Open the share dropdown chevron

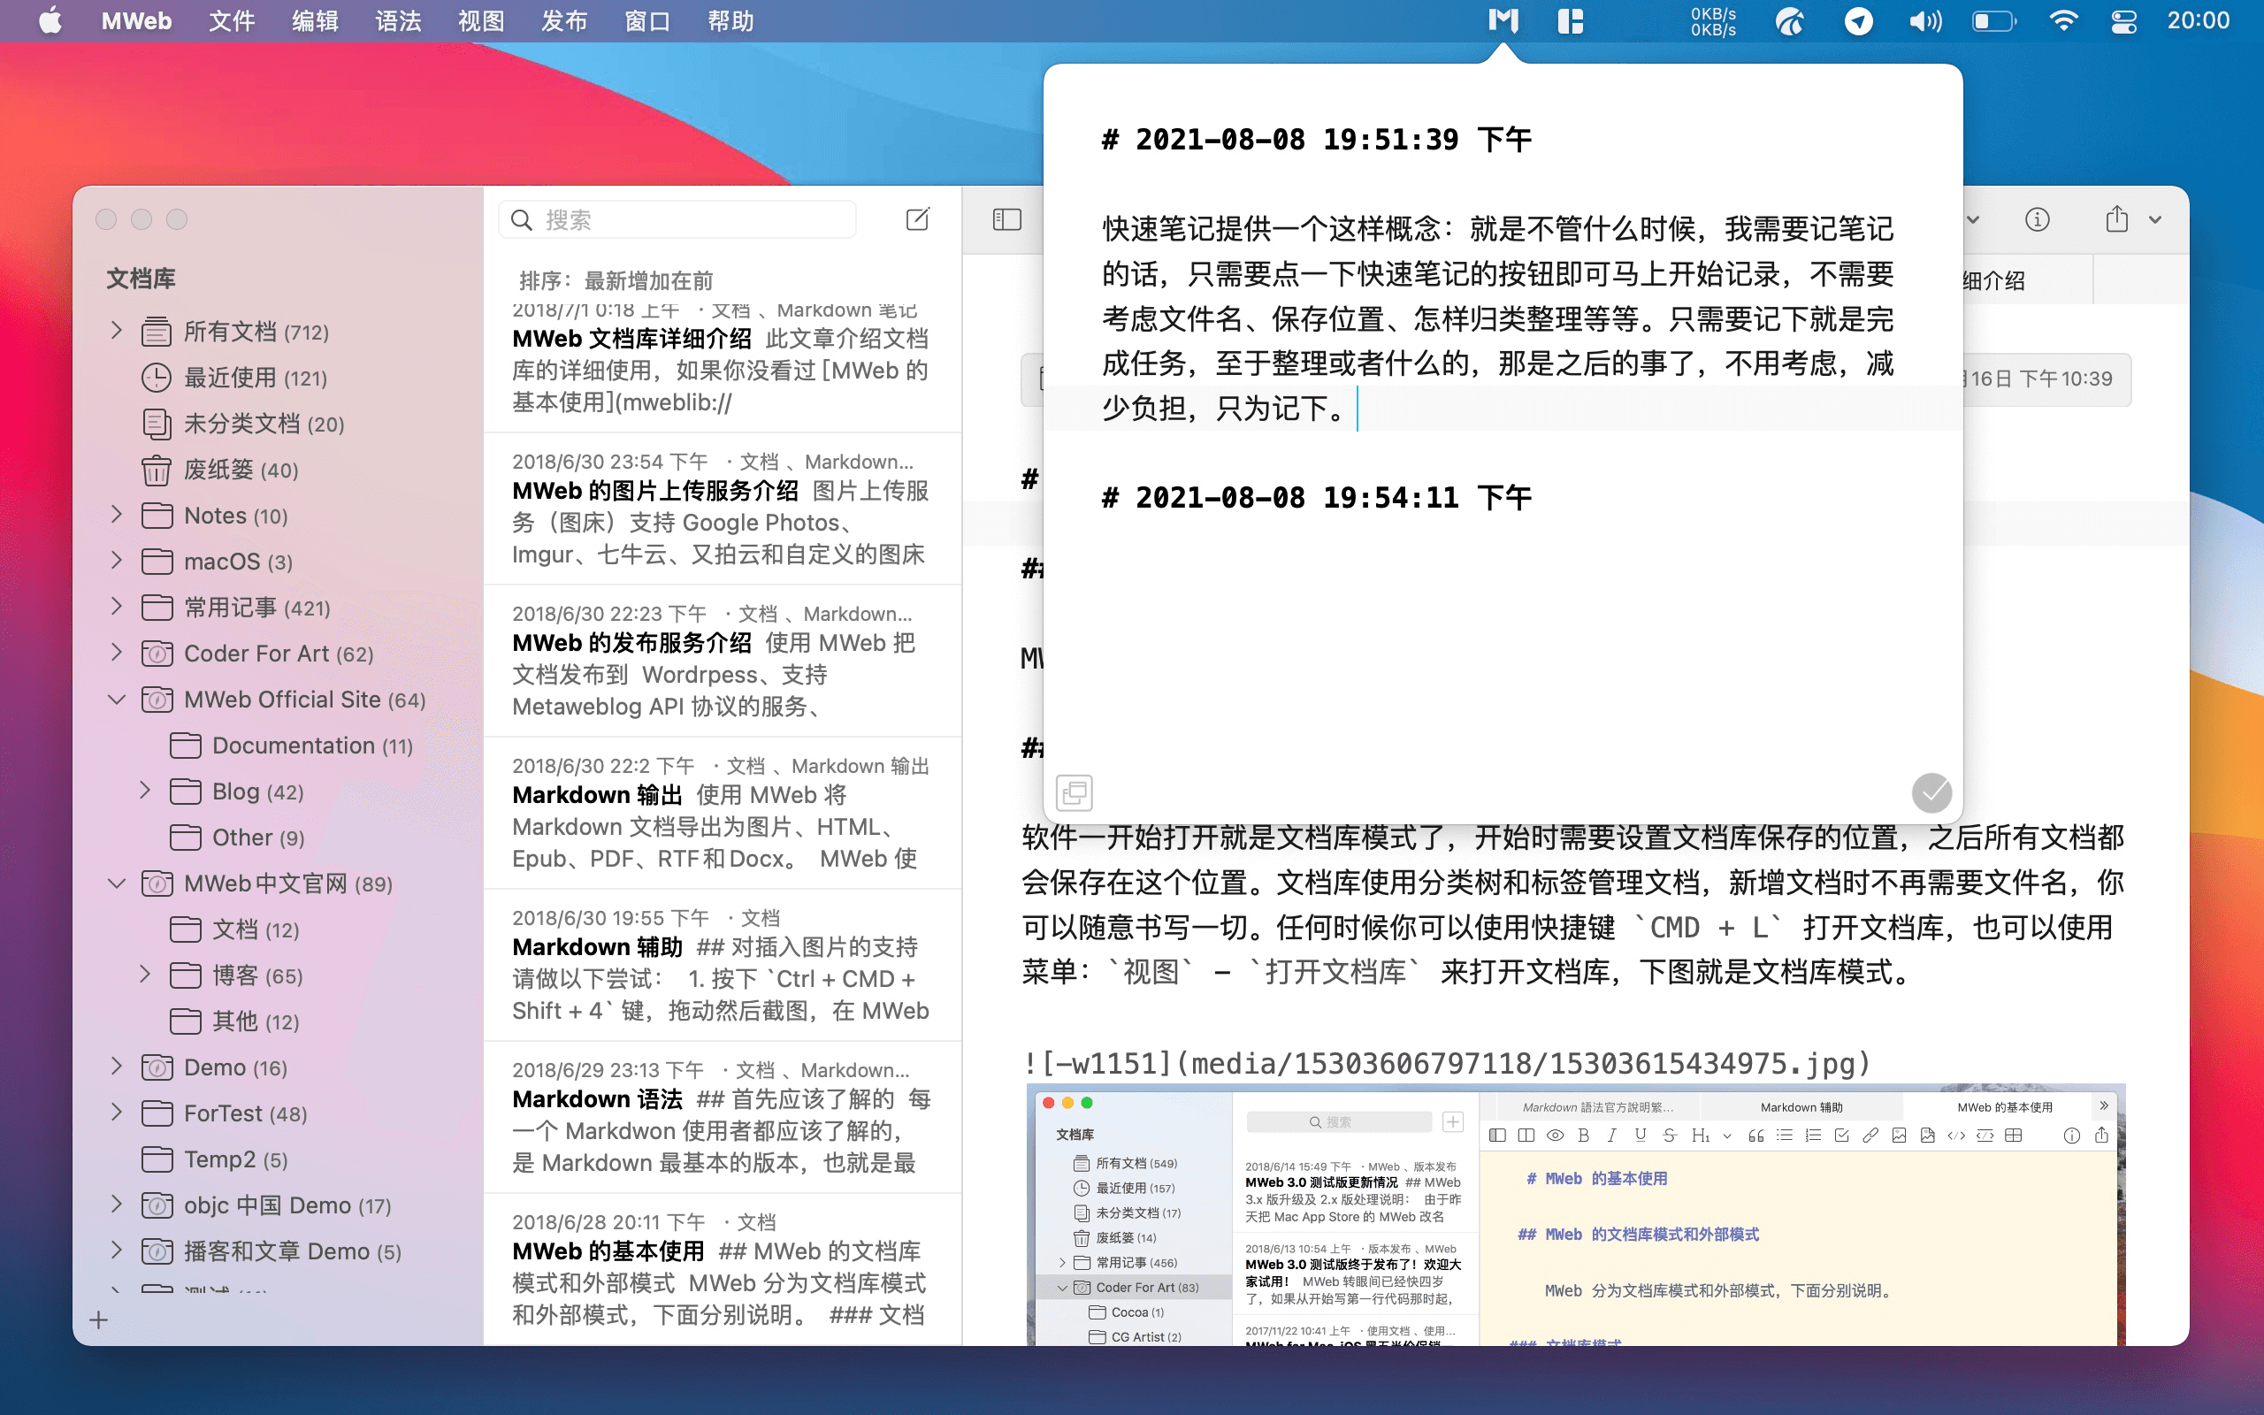tap(2156, 219)
